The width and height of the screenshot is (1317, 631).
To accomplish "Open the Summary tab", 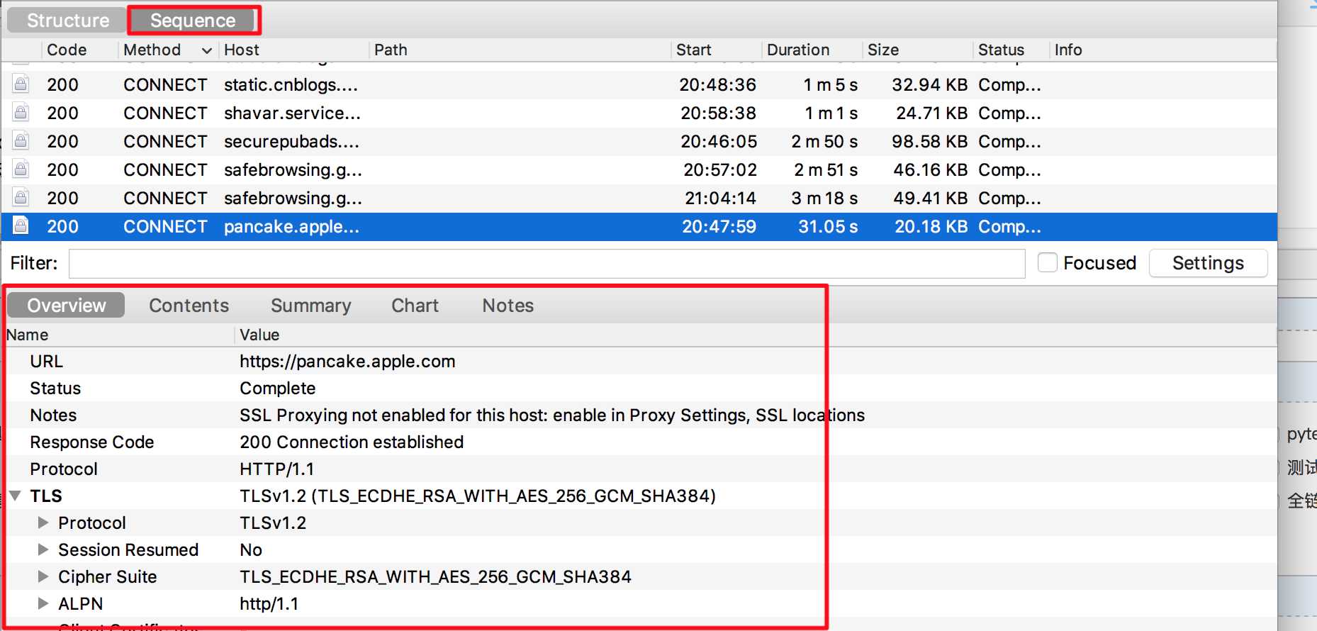I will (311, 306).
